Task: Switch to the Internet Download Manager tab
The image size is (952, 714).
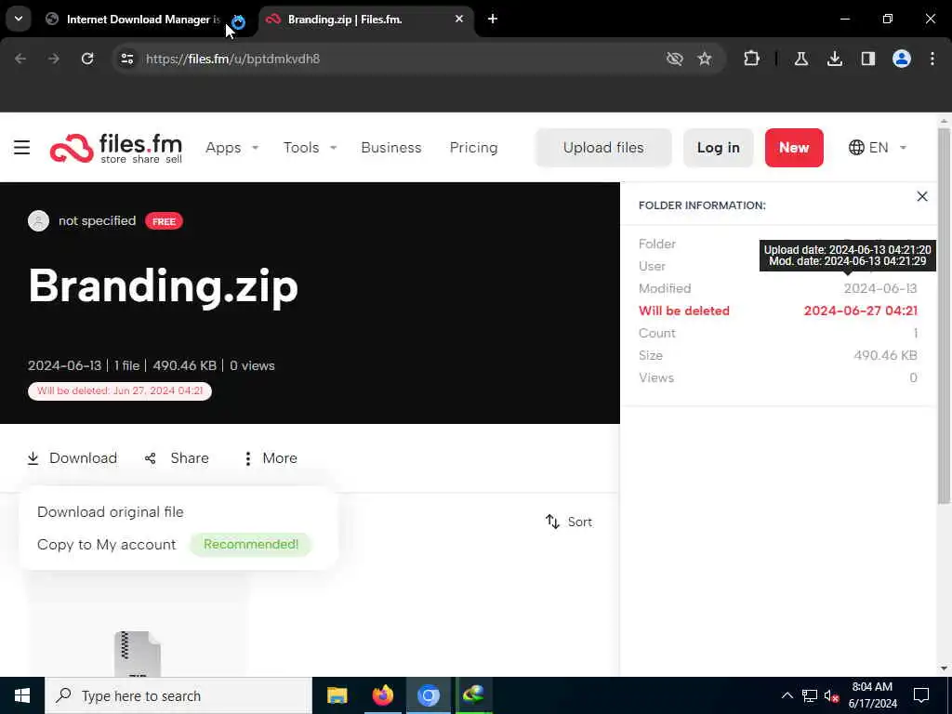Action: point(144,20)
